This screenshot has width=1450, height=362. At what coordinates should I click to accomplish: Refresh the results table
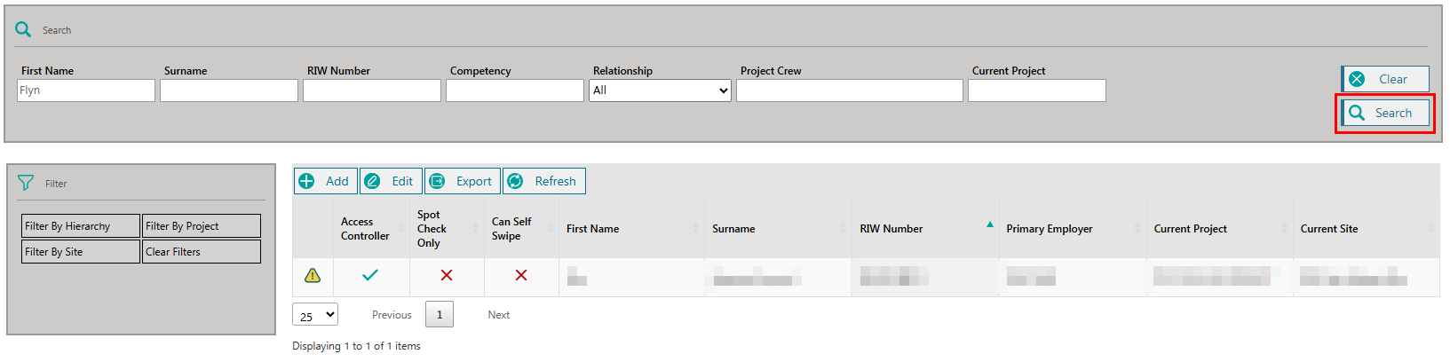pos(544,181)
